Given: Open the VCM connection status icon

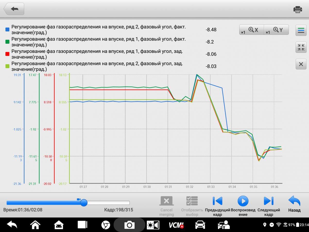Looking at the screenshot, I should pos(176,225).
